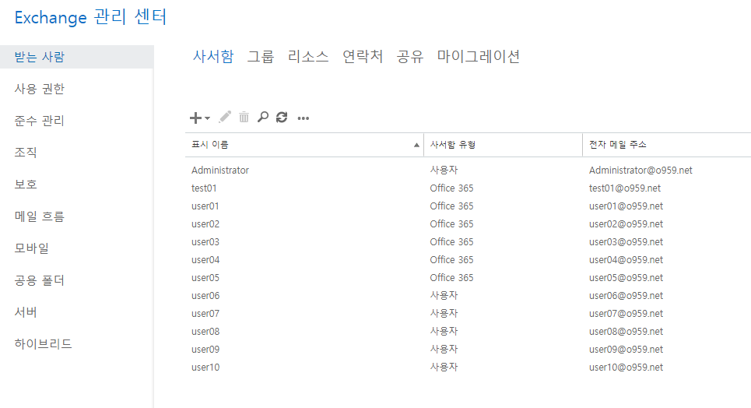Click the pencil edit icon
The width and height of the screenshot is (751, 408).
(x=225, y=117)
